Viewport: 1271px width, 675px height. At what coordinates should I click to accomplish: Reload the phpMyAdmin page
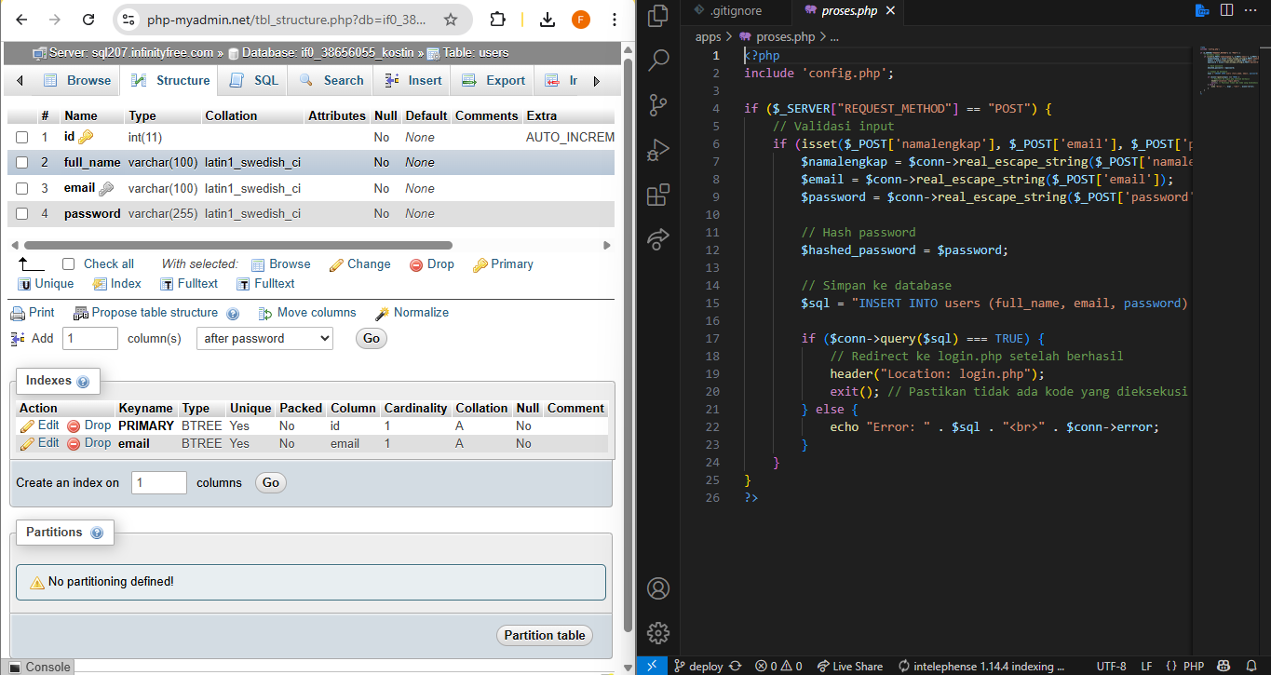coord(88,19)
